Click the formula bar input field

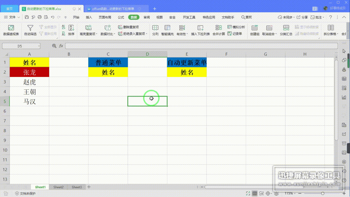201,46
